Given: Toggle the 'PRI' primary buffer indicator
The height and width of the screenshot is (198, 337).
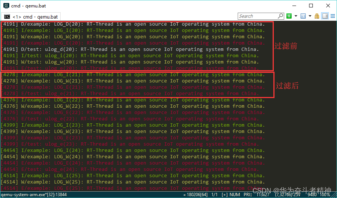Looking at the screenshot, I should tap(248, 195).
